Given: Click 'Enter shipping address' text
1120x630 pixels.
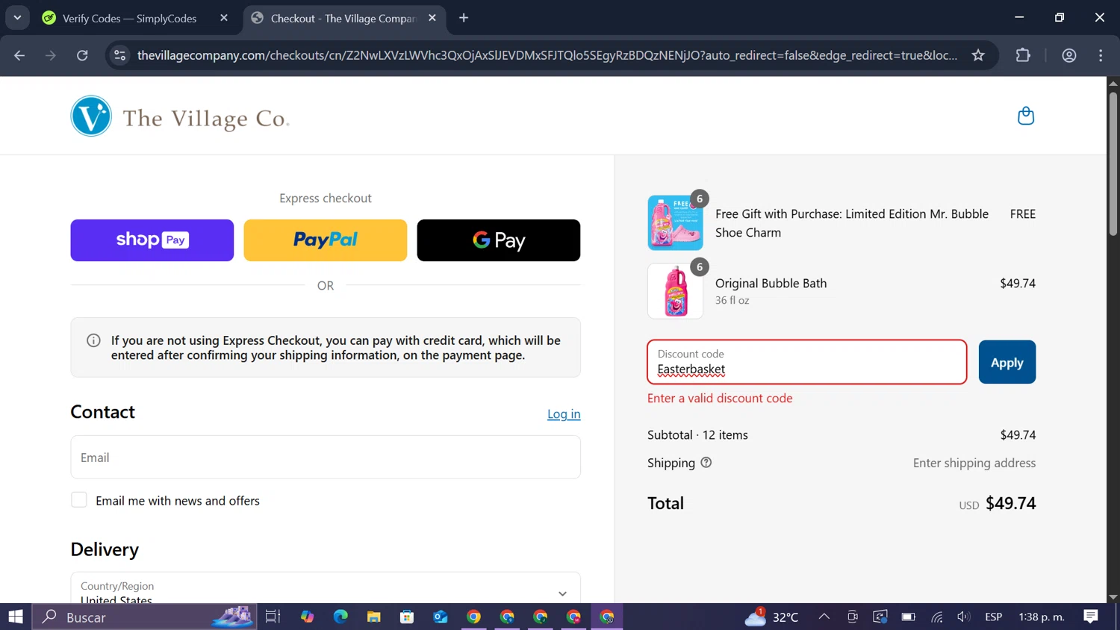Looking at the screenshot, I should pos(974,463).
